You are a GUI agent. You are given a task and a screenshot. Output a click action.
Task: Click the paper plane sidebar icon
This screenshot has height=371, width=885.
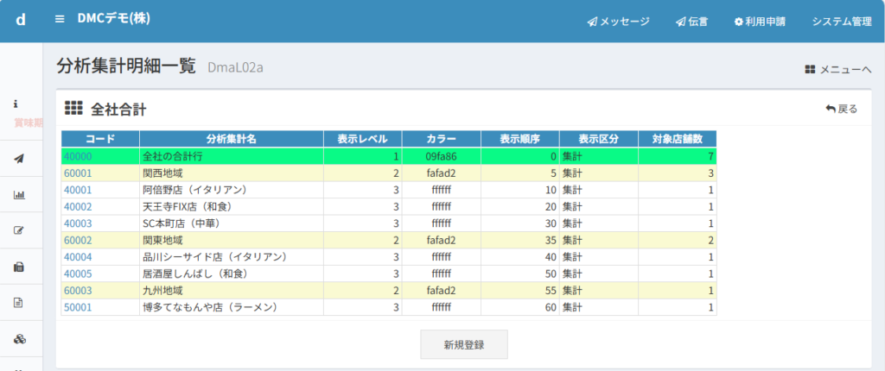click(x=19, y=158)
